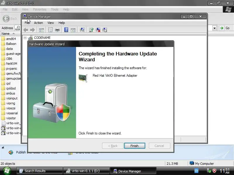The height and width of the screenshot is (175, 234).
Task: Open the Windows Start button
Action: click(x=7, y=171)
